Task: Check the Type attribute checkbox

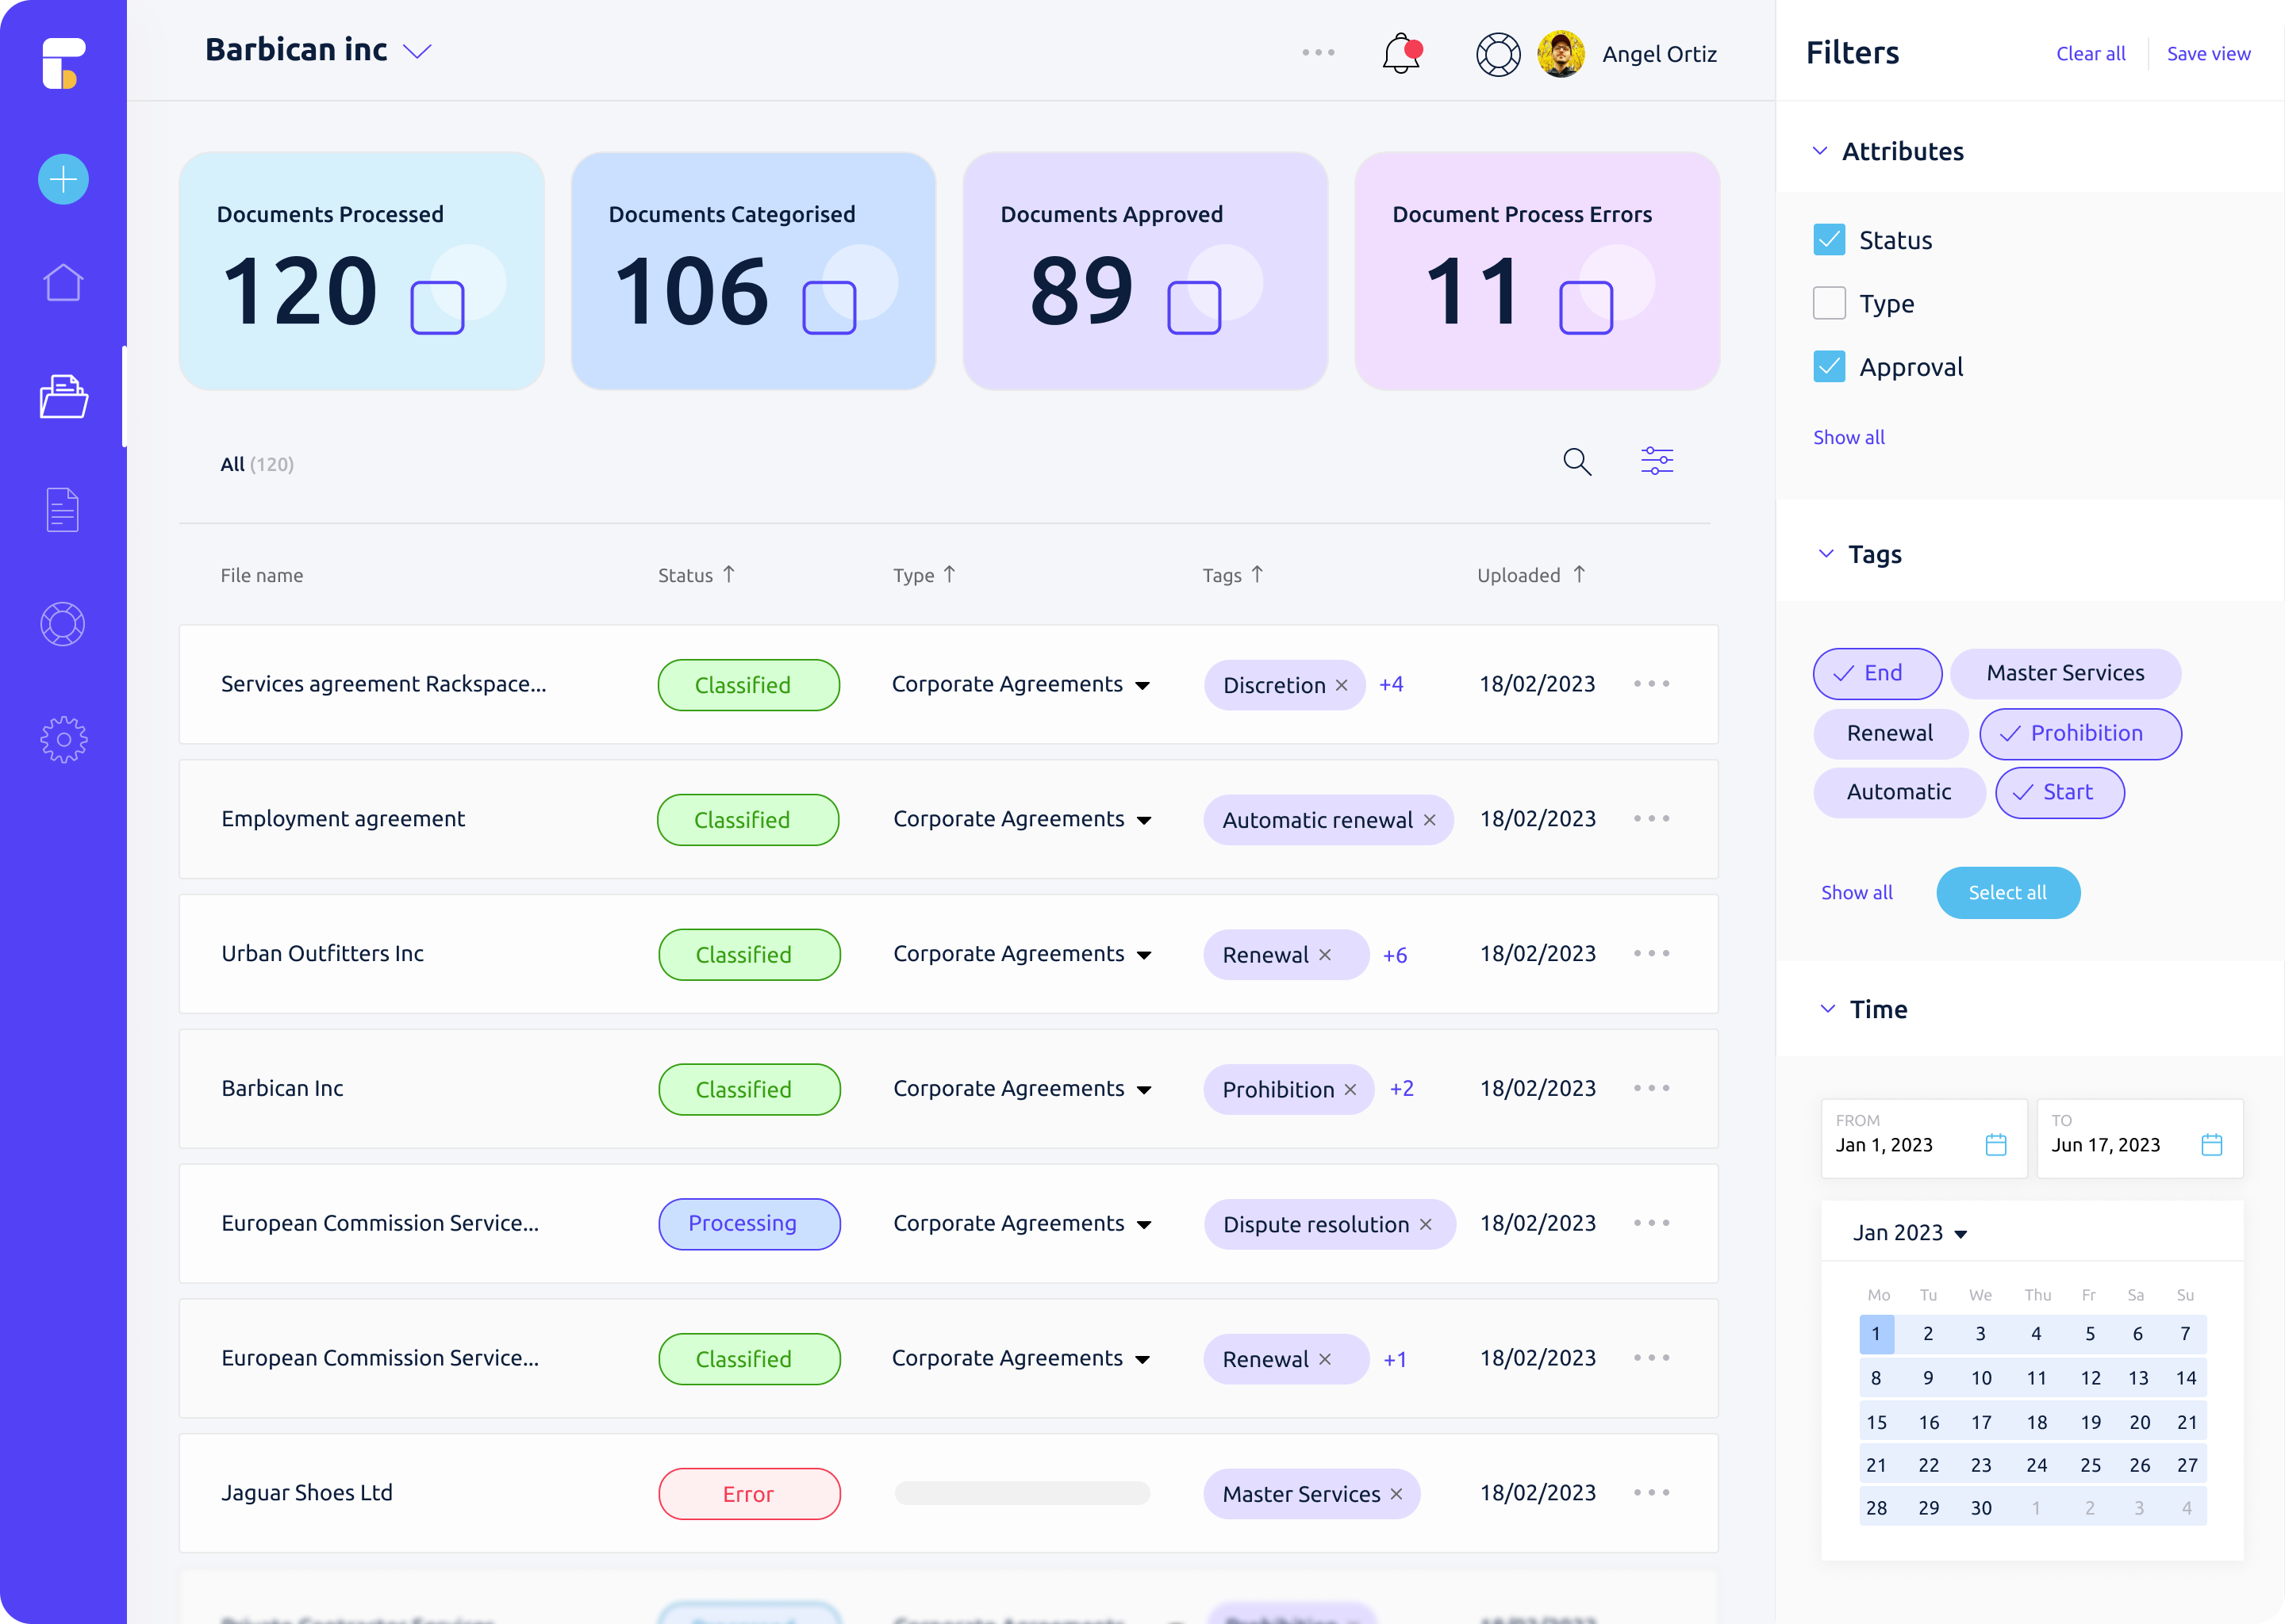Action: click(1829, 303)
